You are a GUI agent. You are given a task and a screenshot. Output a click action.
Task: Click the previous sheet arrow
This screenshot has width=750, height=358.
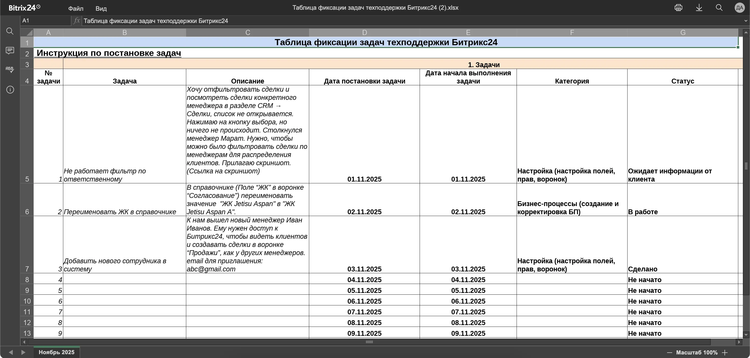click(10, 352)
